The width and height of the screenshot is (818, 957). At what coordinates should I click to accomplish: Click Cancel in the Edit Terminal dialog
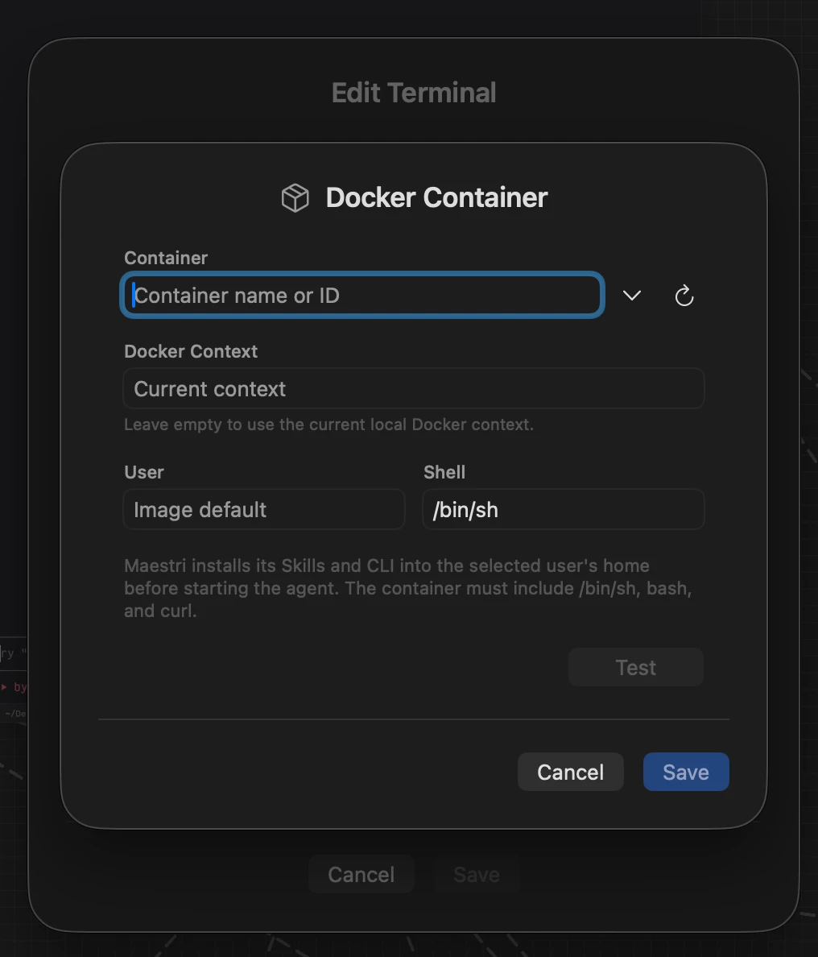[x=361, y=875]
